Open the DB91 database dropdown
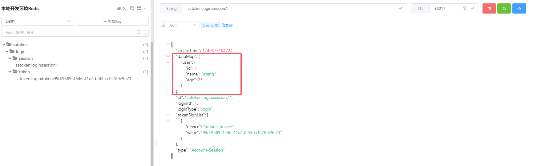The height and width of the screenshot is (166, 545). [38, 21]
